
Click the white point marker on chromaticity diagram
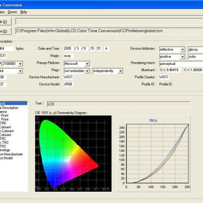[x=63, y=140]
